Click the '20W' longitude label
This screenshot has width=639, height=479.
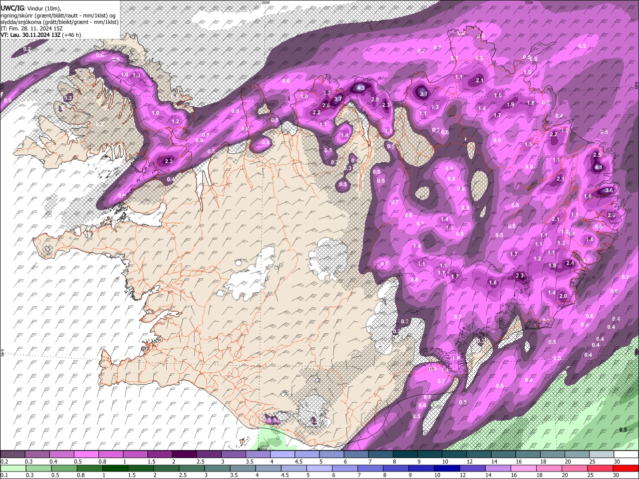pos(266,2)
